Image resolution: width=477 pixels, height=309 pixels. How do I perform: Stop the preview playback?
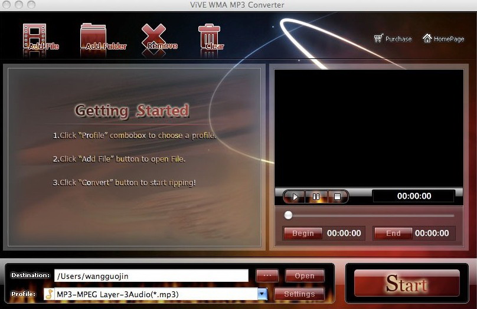click(x=337, y=196)
